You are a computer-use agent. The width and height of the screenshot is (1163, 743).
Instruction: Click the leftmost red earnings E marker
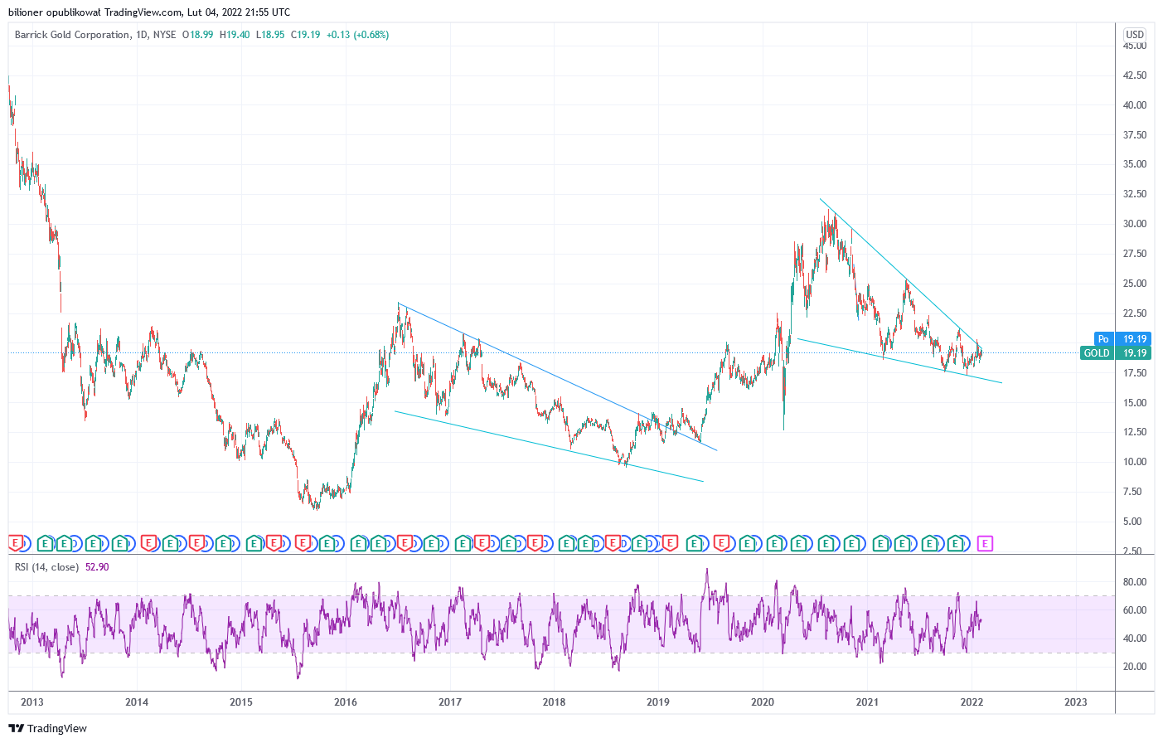click(15, 544)
